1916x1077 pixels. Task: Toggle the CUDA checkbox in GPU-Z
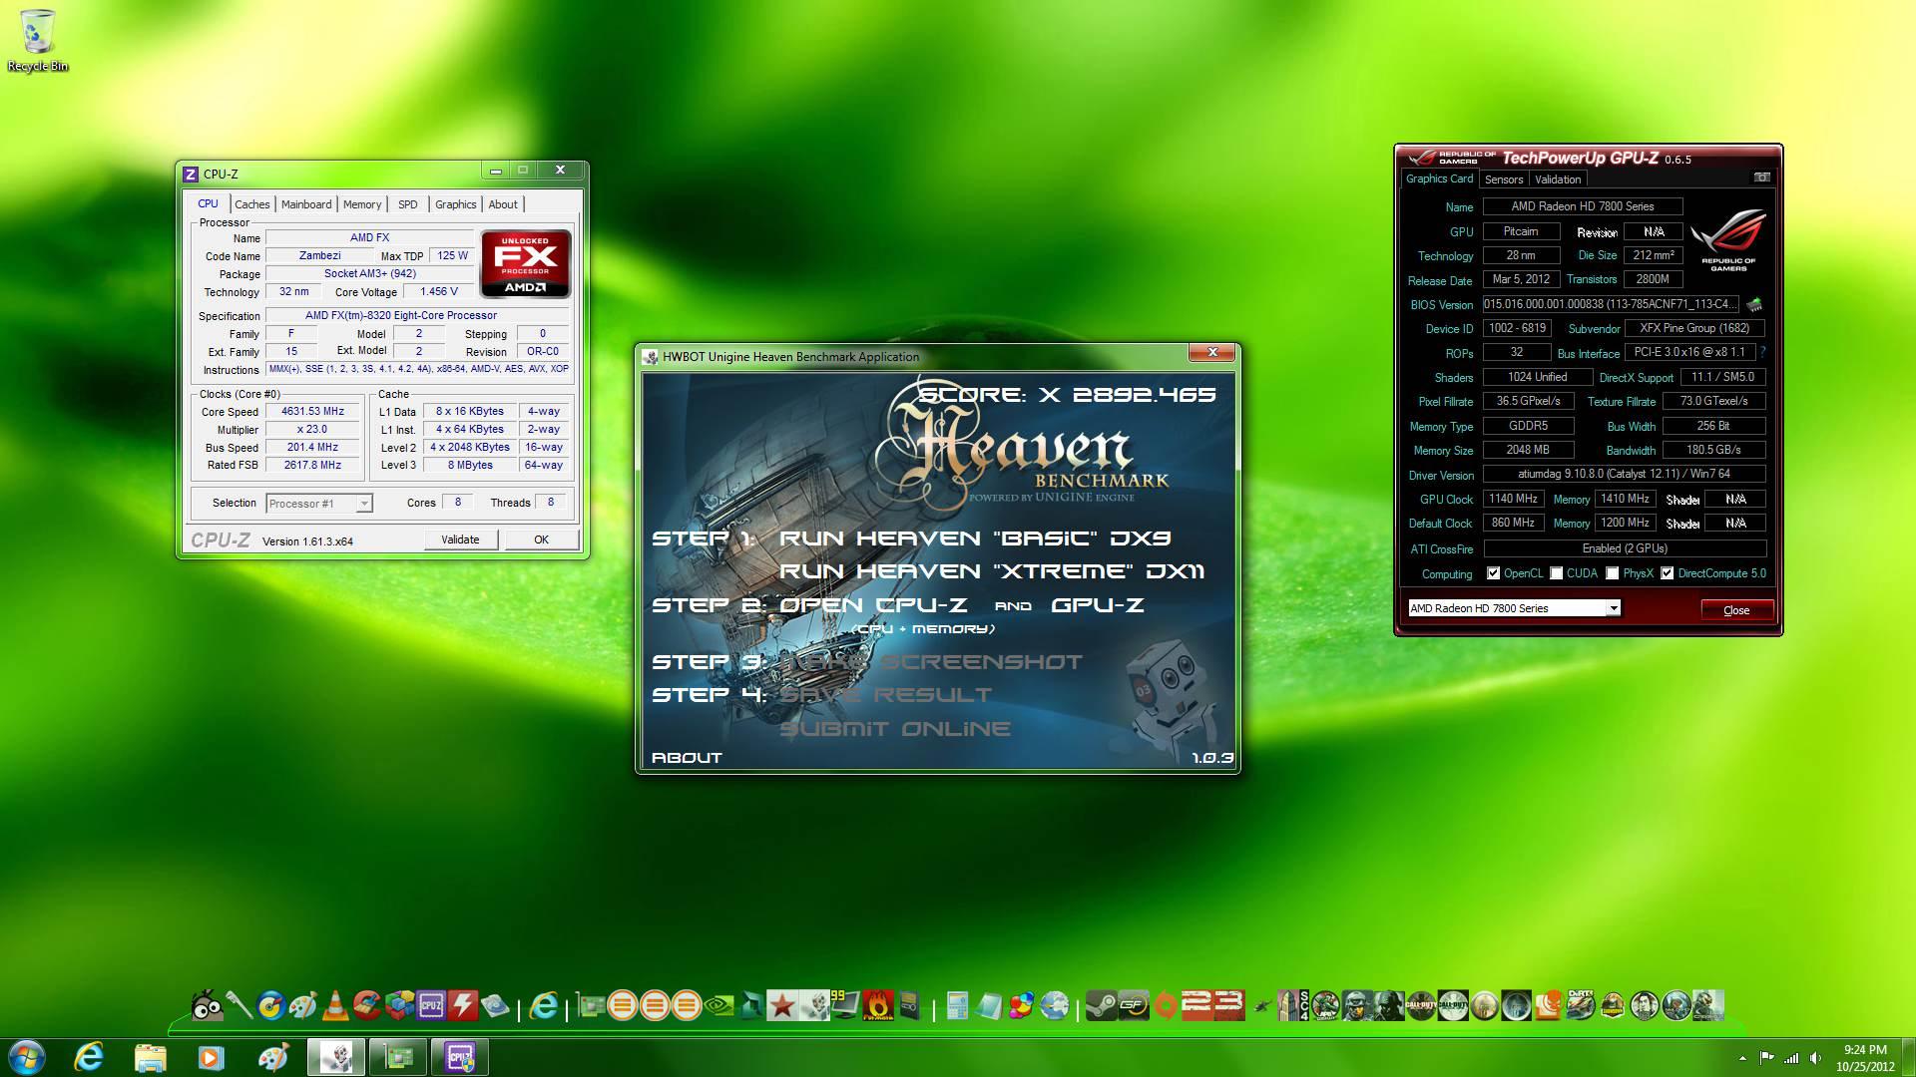click(x=1556, y=573)
